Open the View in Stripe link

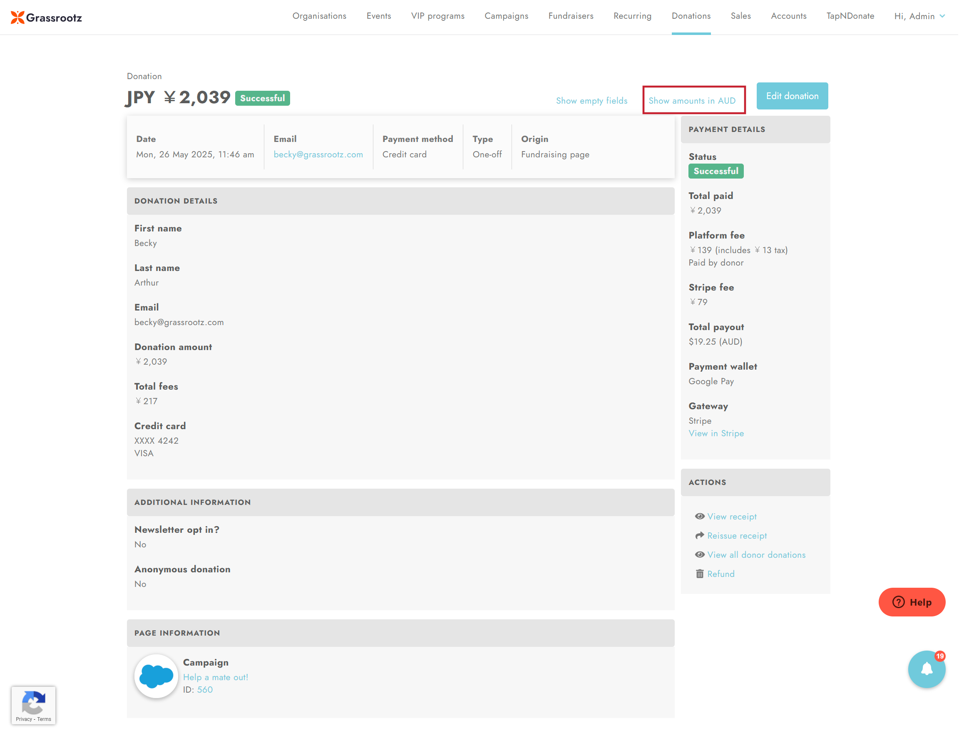(716, 433)
